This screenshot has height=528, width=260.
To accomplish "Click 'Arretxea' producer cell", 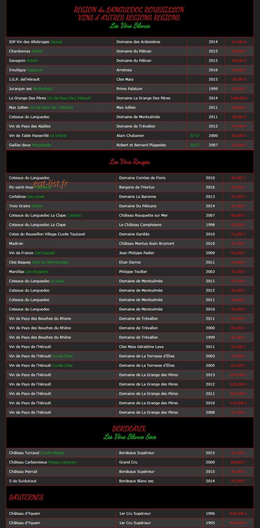I will 124,70.
